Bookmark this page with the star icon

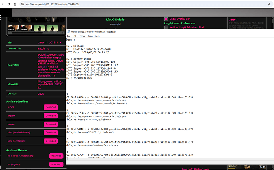269,4
